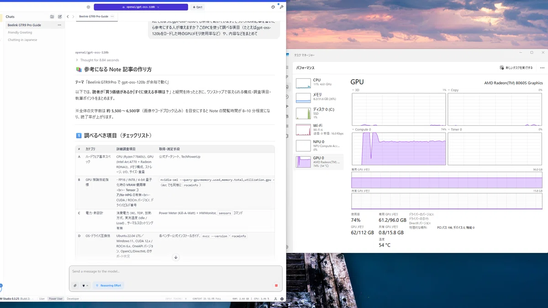Click the nvcc --version code snippet
Screen dimensions: 548x308
(214, 236)
